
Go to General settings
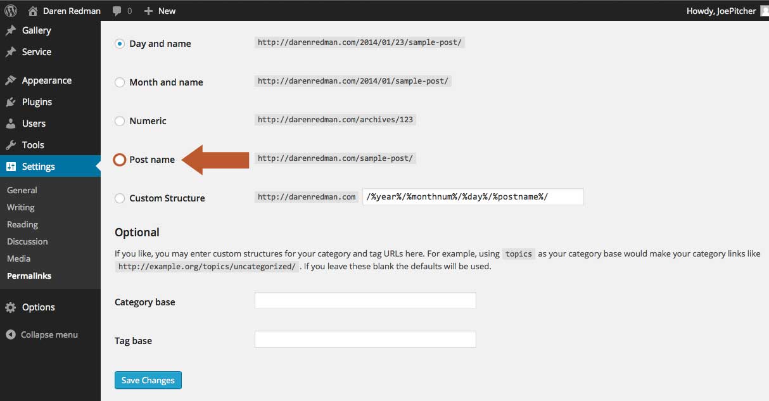coord(22,190)
